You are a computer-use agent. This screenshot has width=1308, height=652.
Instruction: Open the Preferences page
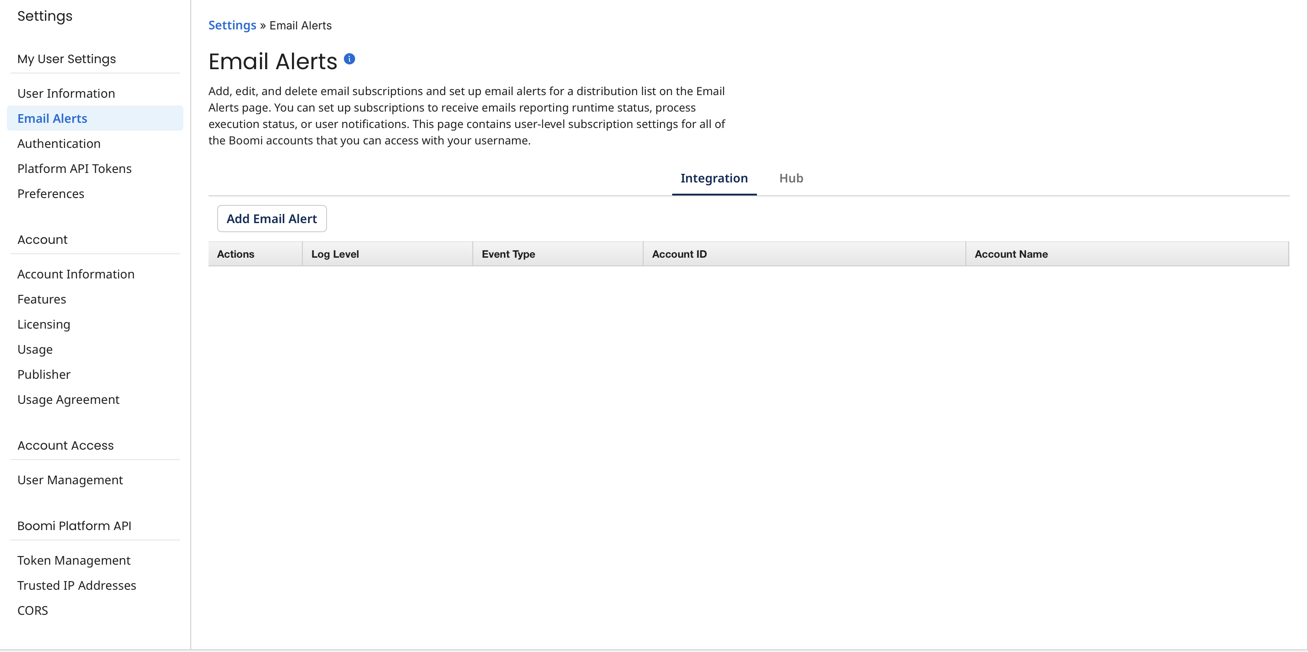pos(51,193)
